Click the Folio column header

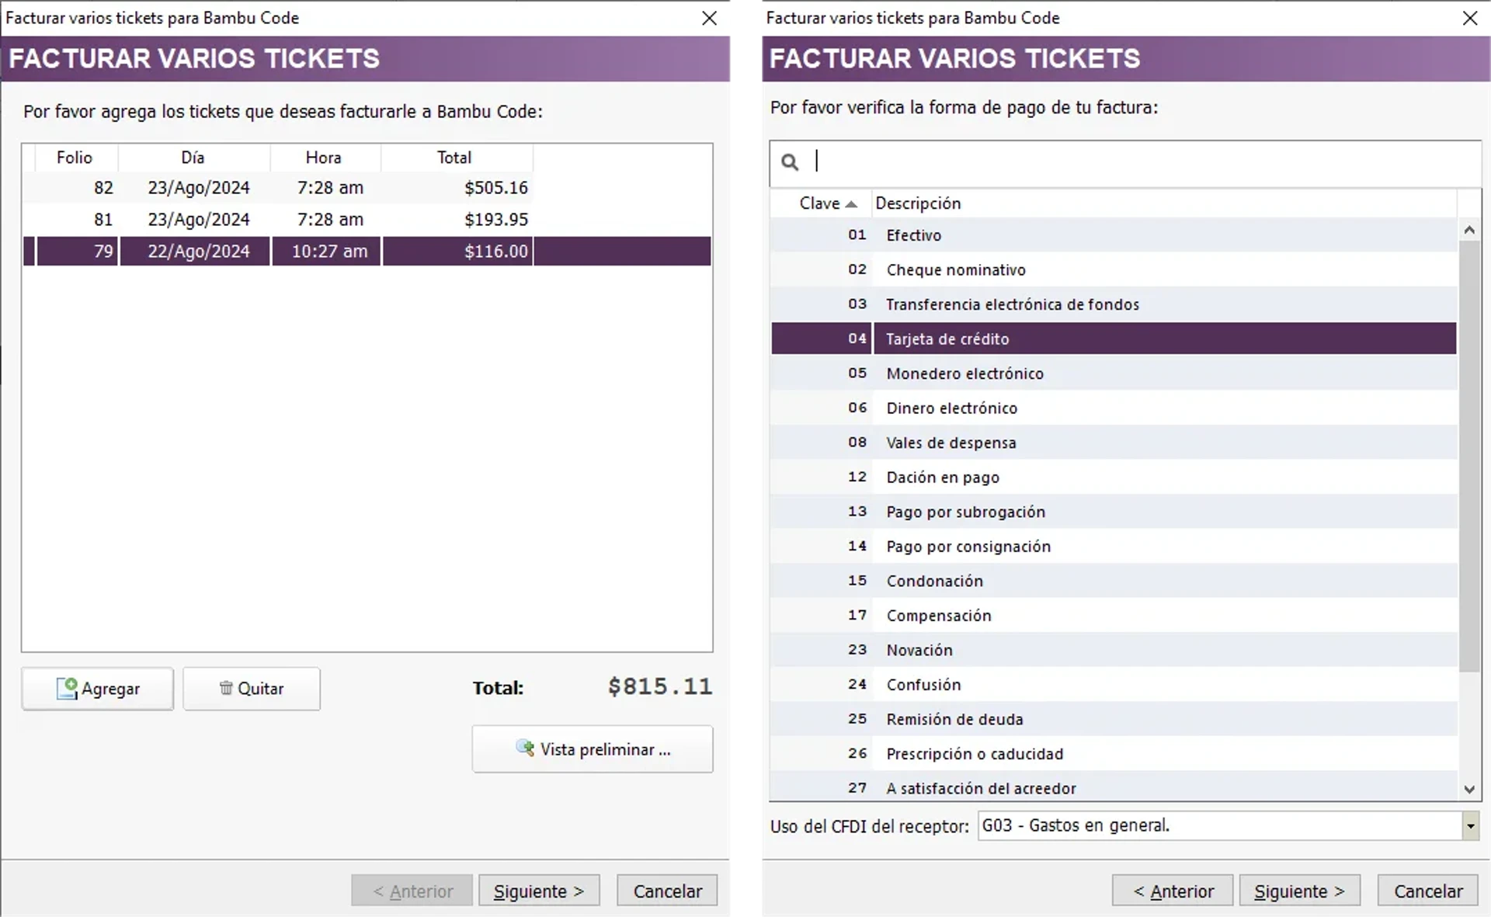(x=74, y=157)
